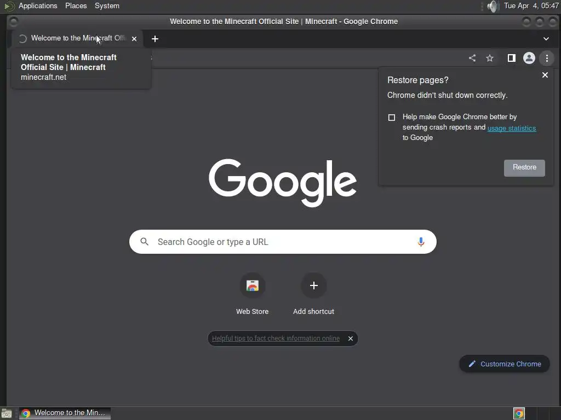The height and width of the screenshot is (420, 561).
Task: Open Chrome three-dot menu
Action: click(547, 58)
